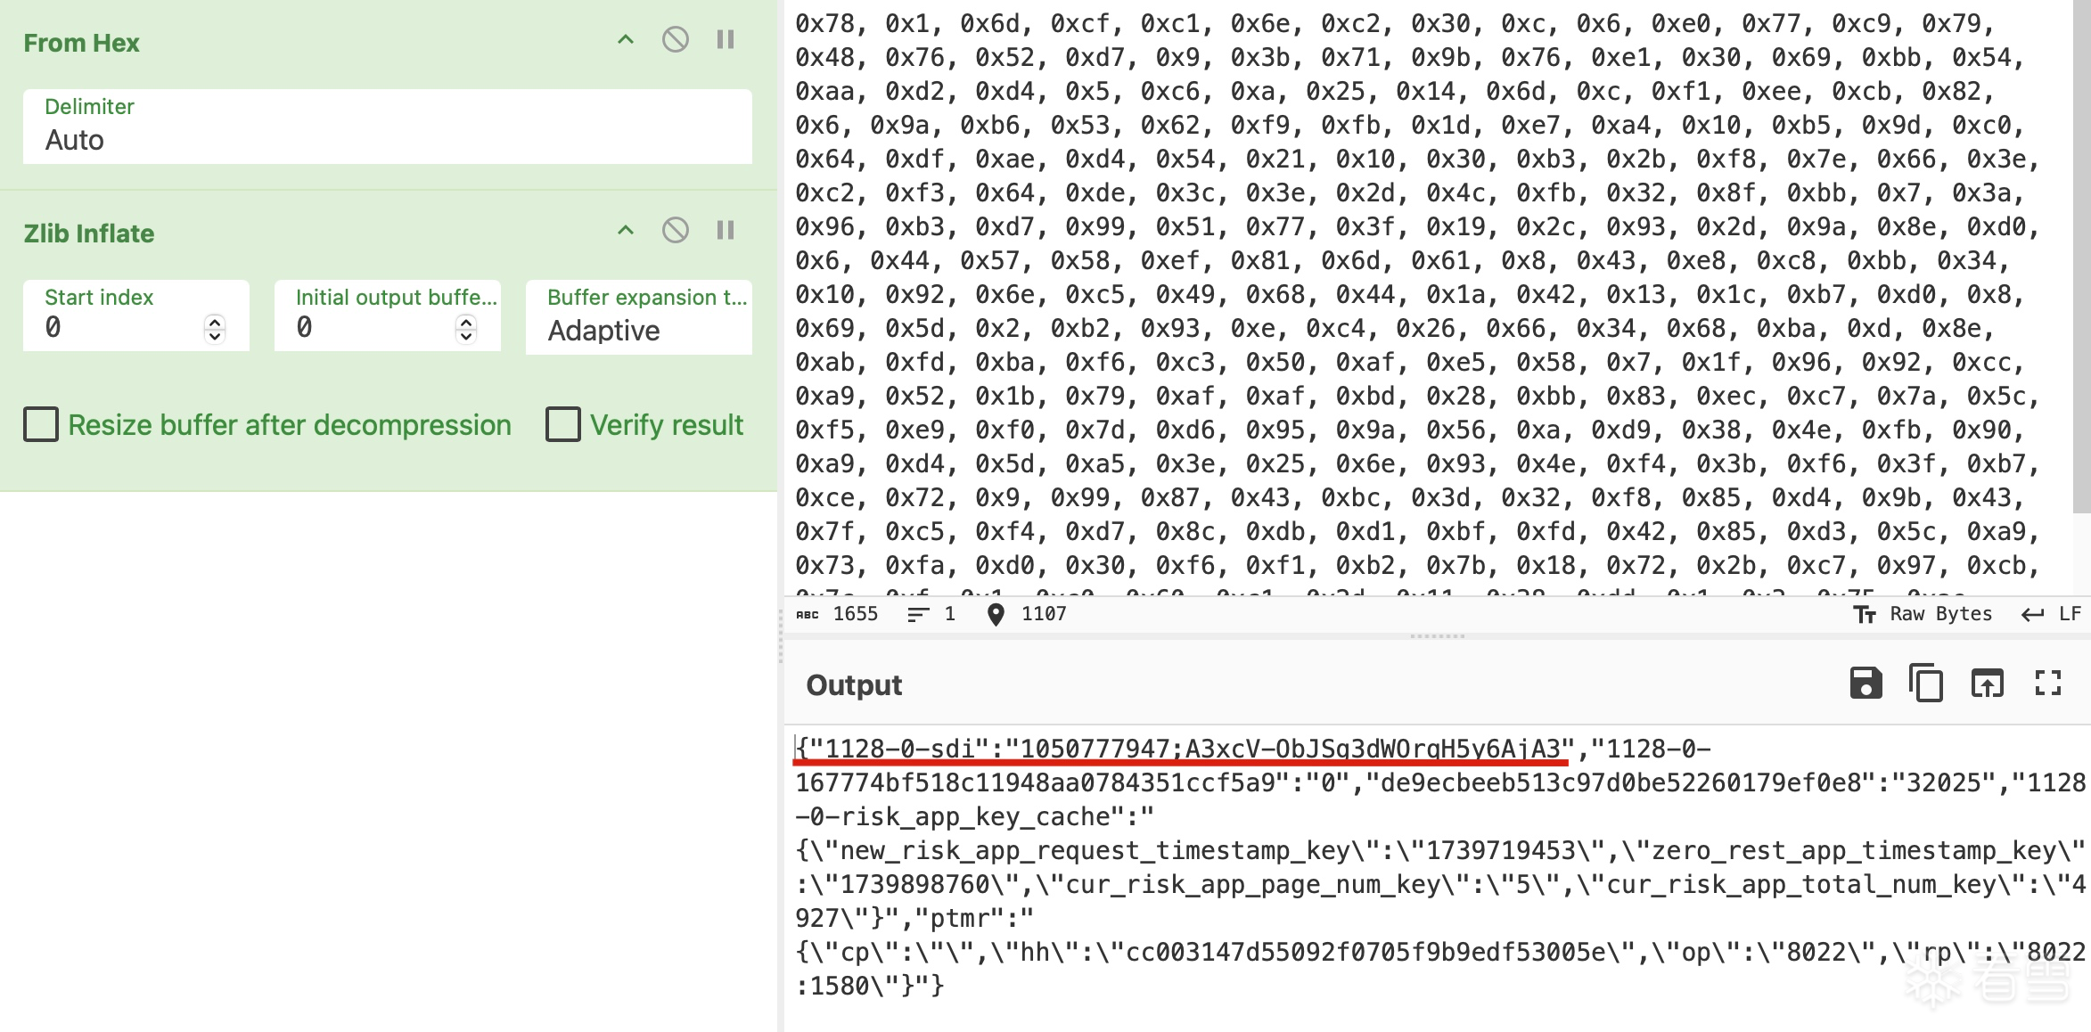Save output to file
Image resolution: width=2091 pixels, height=1032 pixels.
(x=1865, y=684)
